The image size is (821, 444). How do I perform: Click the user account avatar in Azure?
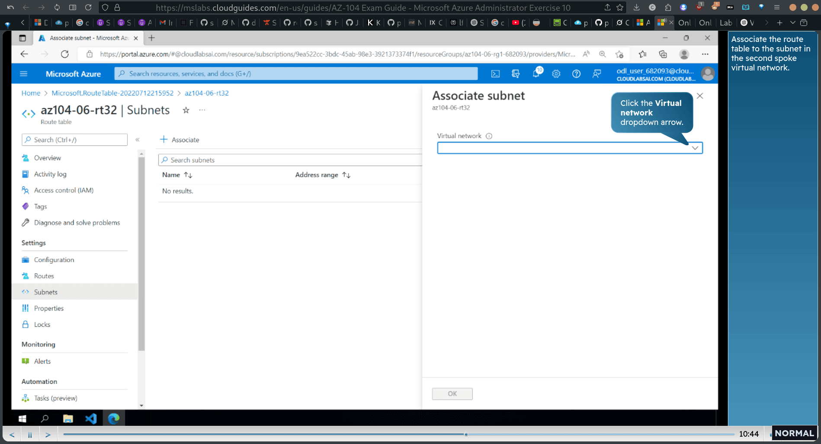click(708, 74)
